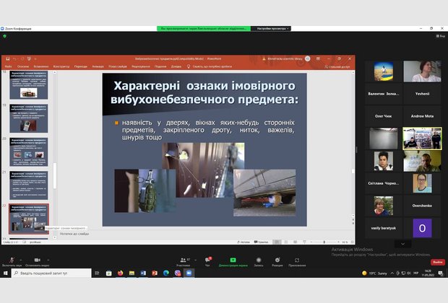Open Zoom chat panel
The image size is (448, 303).
tap(209, 260)
